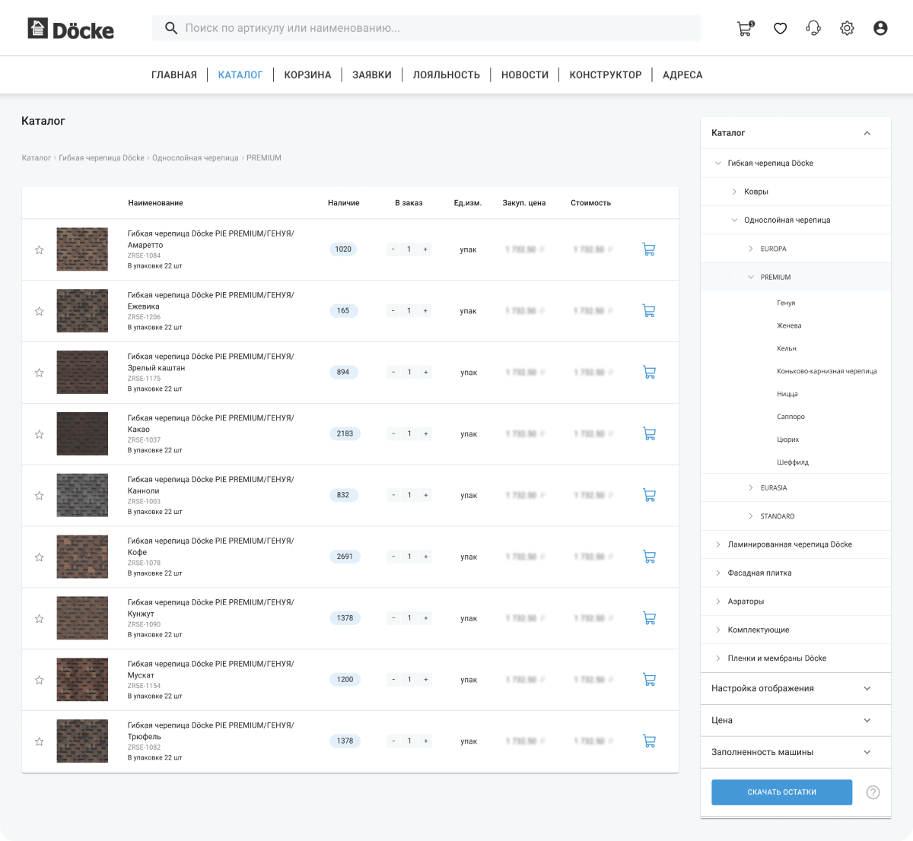Follow Однослойная черепица breadcrumb link
This screenshot has width=913, height=841.
(x=195, y=158)
